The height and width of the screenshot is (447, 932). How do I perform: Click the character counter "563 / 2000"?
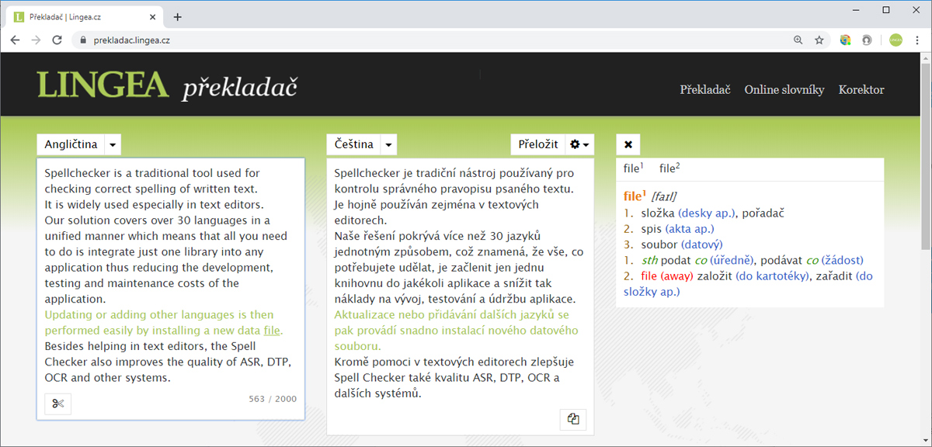273,399
